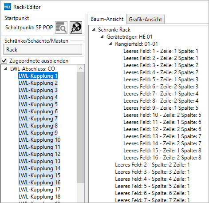209x203 pixels.
Task: Select LWL-Kupplung 17
Action: coord(39,190)
